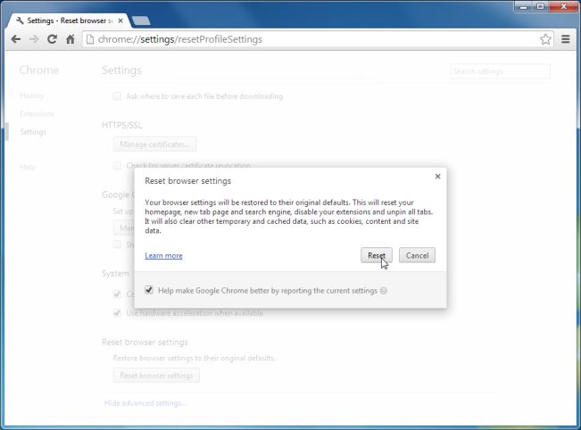Maximize the Chrome window
Viewport: 581px width, 430px height.
point(540,6)
